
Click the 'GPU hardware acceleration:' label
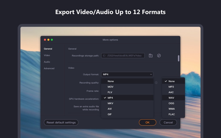(x=84, y=99)
